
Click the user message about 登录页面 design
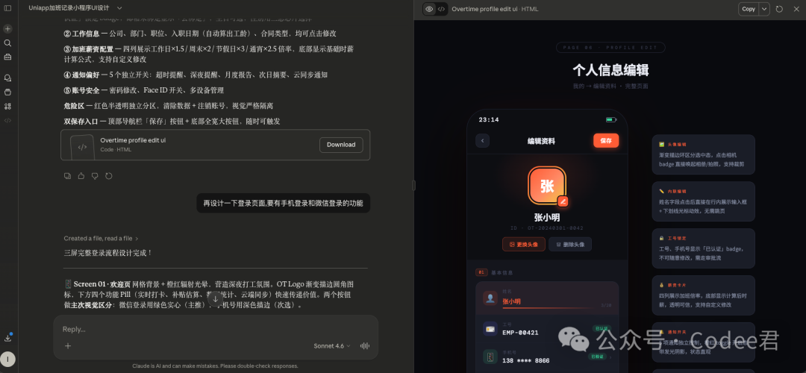pos(284,203)
